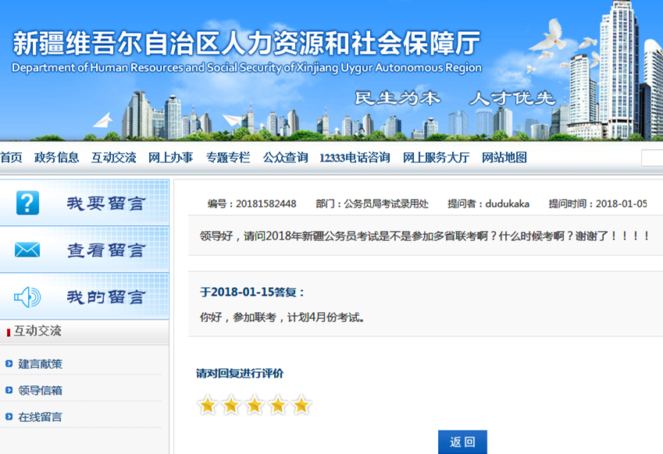Open 首页 in the navigation bar

(x=11, y=158)
